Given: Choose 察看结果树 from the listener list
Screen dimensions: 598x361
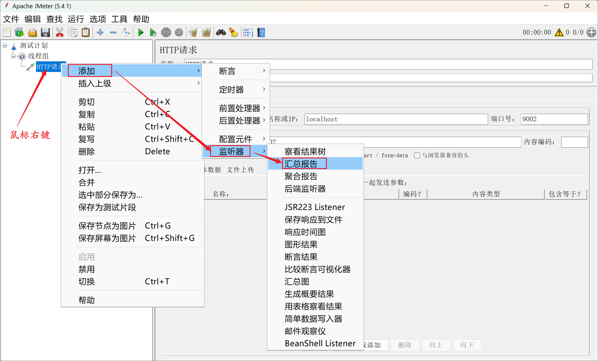Looking at the screenshot, I should point(315,151).
